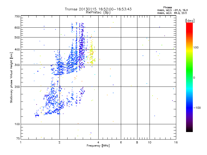
Task: Click the y-axis tick label '200'
Action: coord(17,87)
